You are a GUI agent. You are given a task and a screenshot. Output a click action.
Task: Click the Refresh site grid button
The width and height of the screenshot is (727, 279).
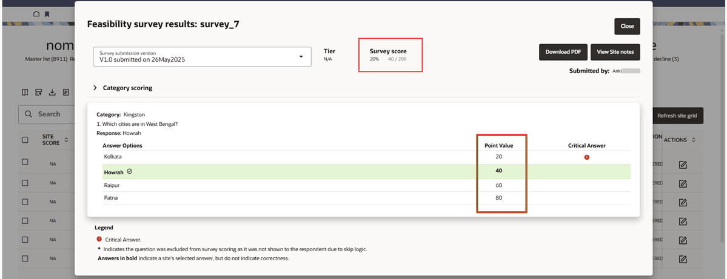[x=678, y=116]
